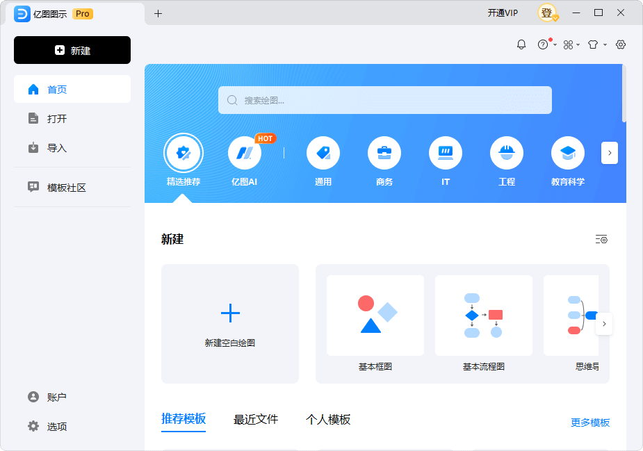This screenshot has width=643, height=451.
Task: Expand more categories with right chevron
Action: pos(610,153)
